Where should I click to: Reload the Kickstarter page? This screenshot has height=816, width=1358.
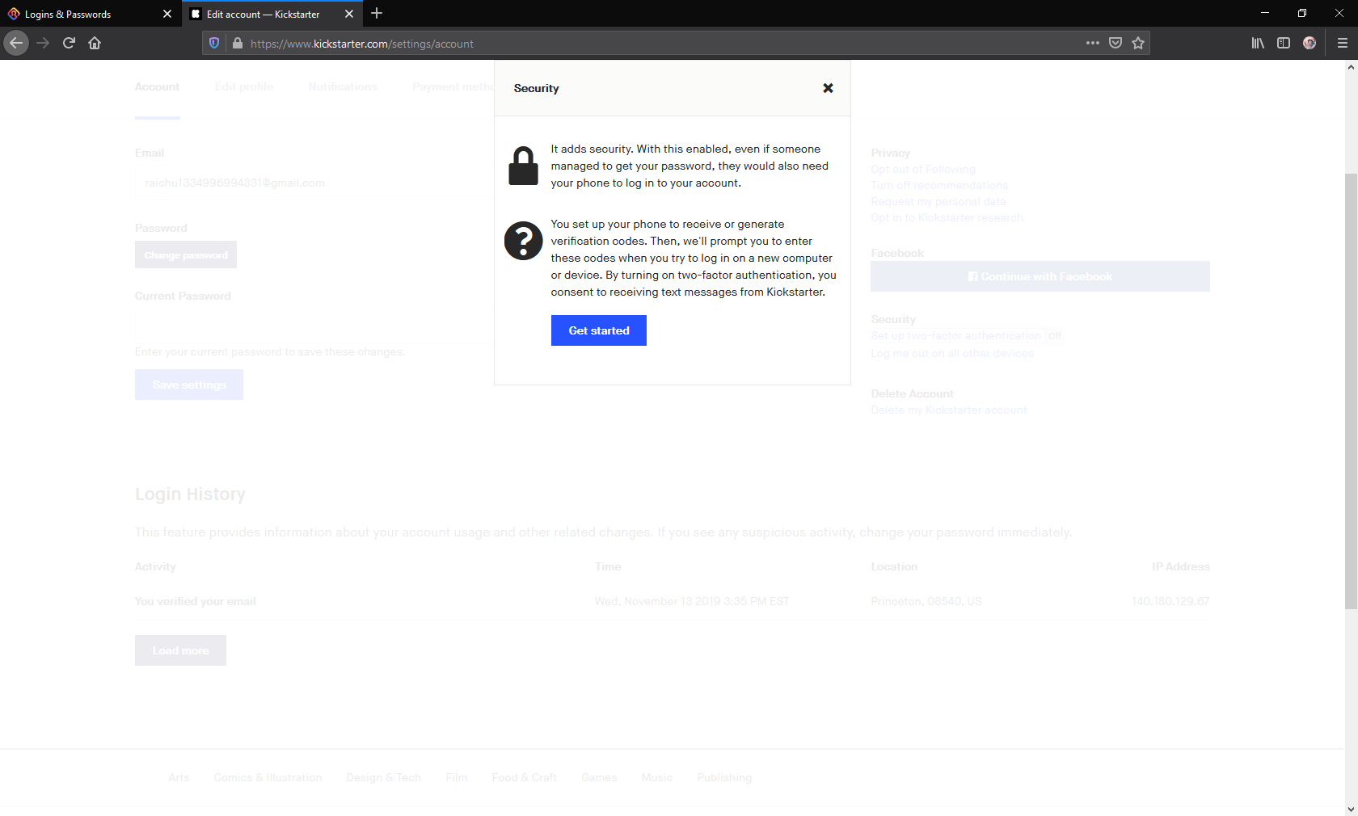[x=69, y=44]
